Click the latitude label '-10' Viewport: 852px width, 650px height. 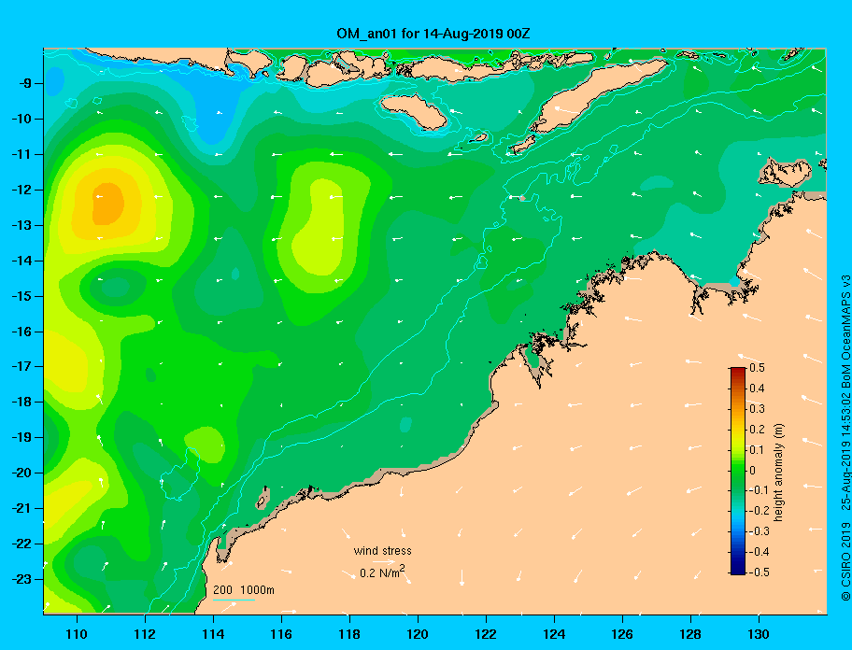click(x=21, y=119)
